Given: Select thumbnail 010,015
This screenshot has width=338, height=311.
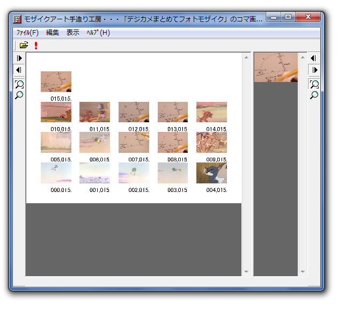Looking at the screenshot, I should pyautogui.click(x=56, y=112).
